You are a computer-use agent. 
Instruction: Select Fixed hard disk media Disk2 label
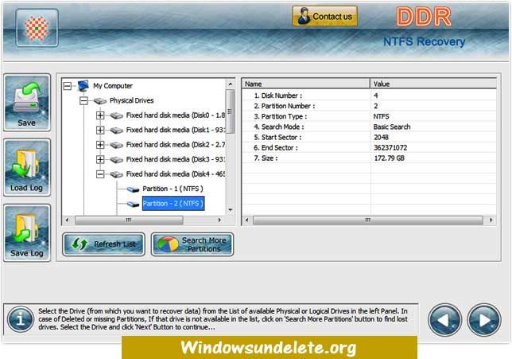(x=176, y=145)
